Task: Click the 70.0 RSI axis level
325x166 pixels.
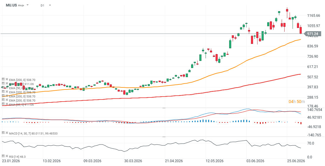Action: tap(311, 143)
